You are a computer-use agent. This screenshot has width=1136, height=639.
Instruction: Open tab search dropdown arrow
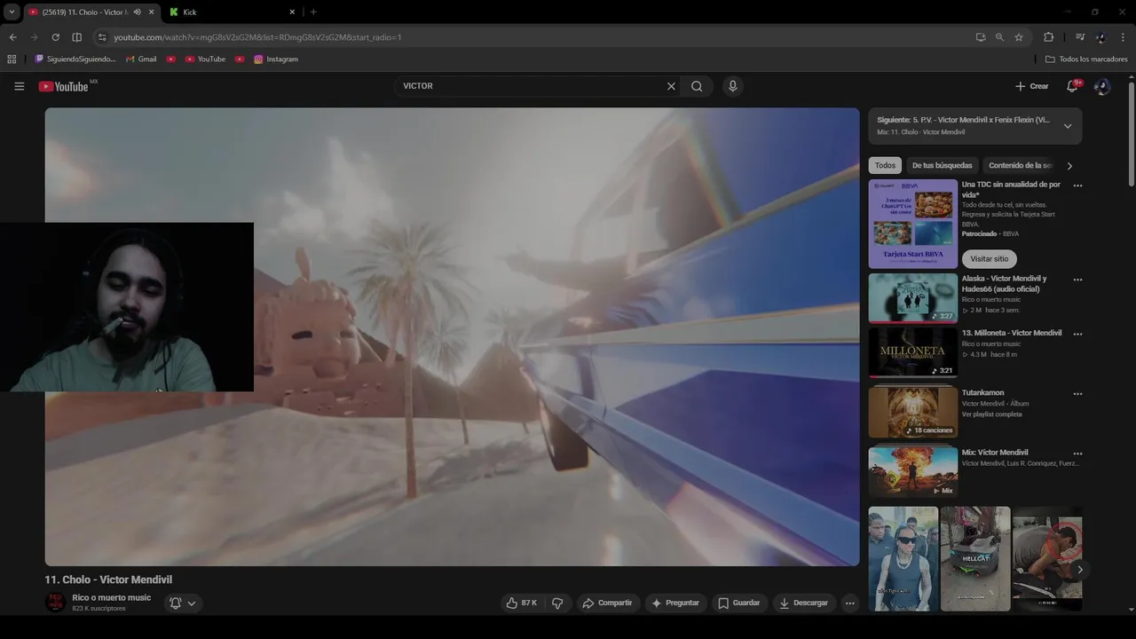(x=12, y=12)
